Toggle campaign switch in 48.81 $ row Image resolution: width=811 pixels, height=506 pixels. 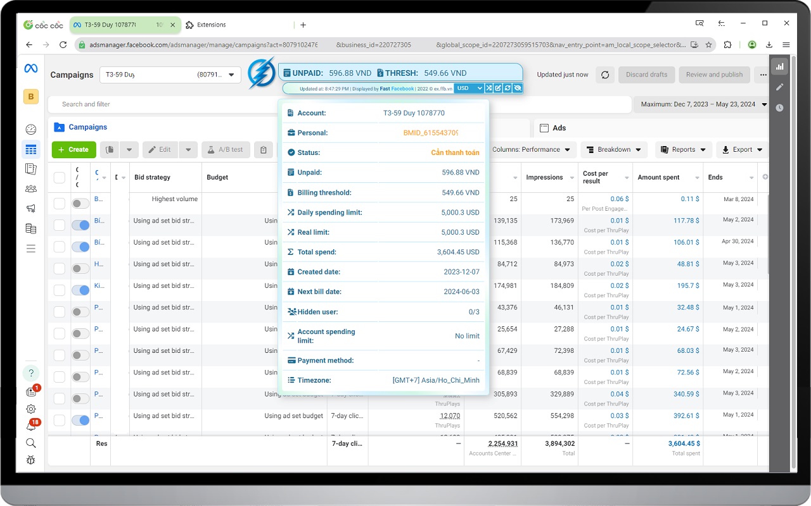click(80, 269)
